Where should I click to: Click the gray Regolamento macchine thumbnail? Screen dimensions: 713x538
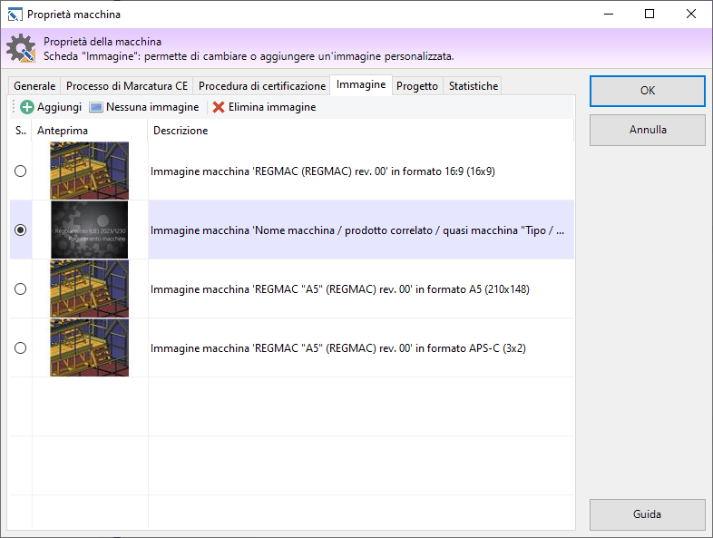89,230
